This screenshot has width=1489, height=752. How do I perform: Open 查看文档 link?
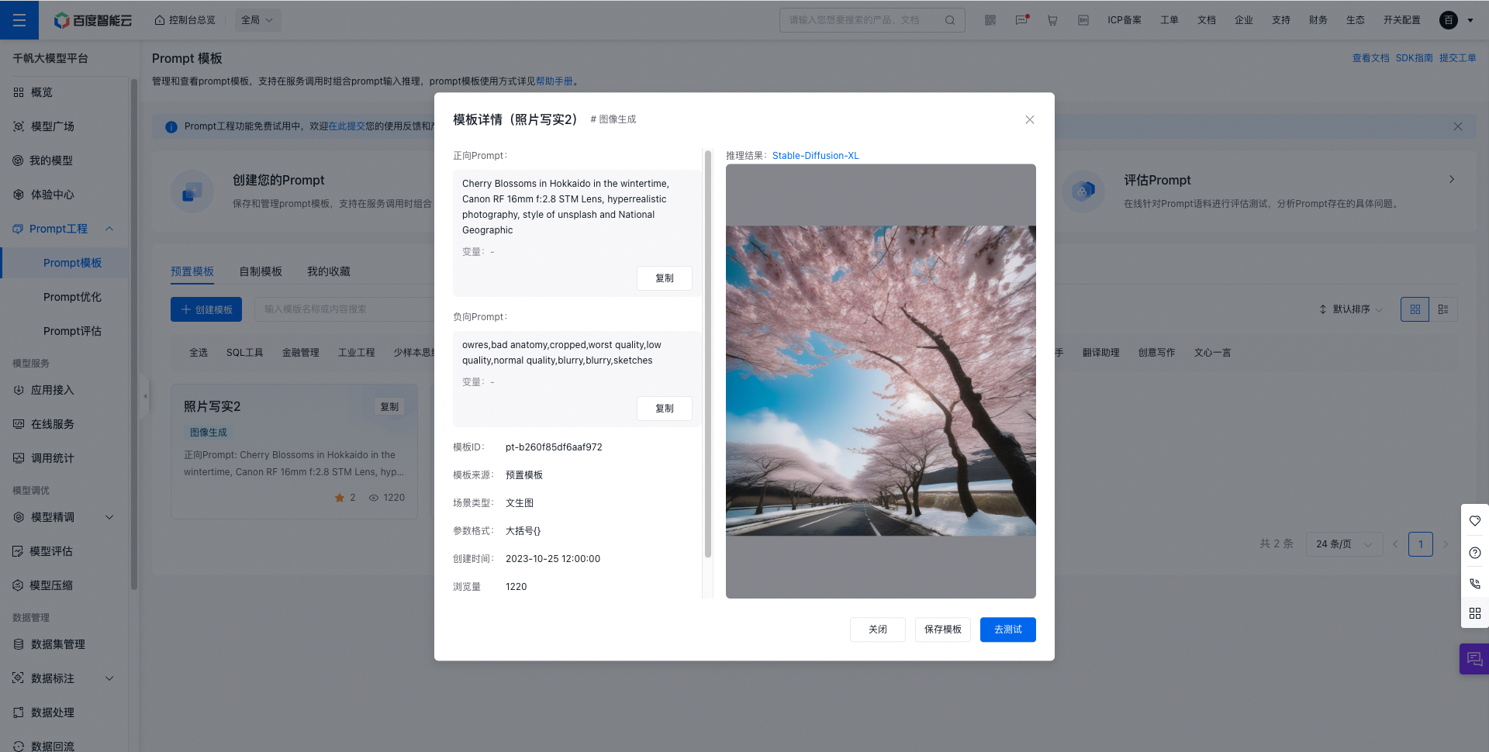[x=1371, y=58]
